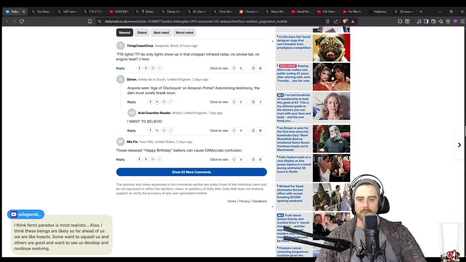Click the oclegendz_ chat username badge
Image resolution: width=466 pixels, height=262 pixels.
[x=25, y=214]
